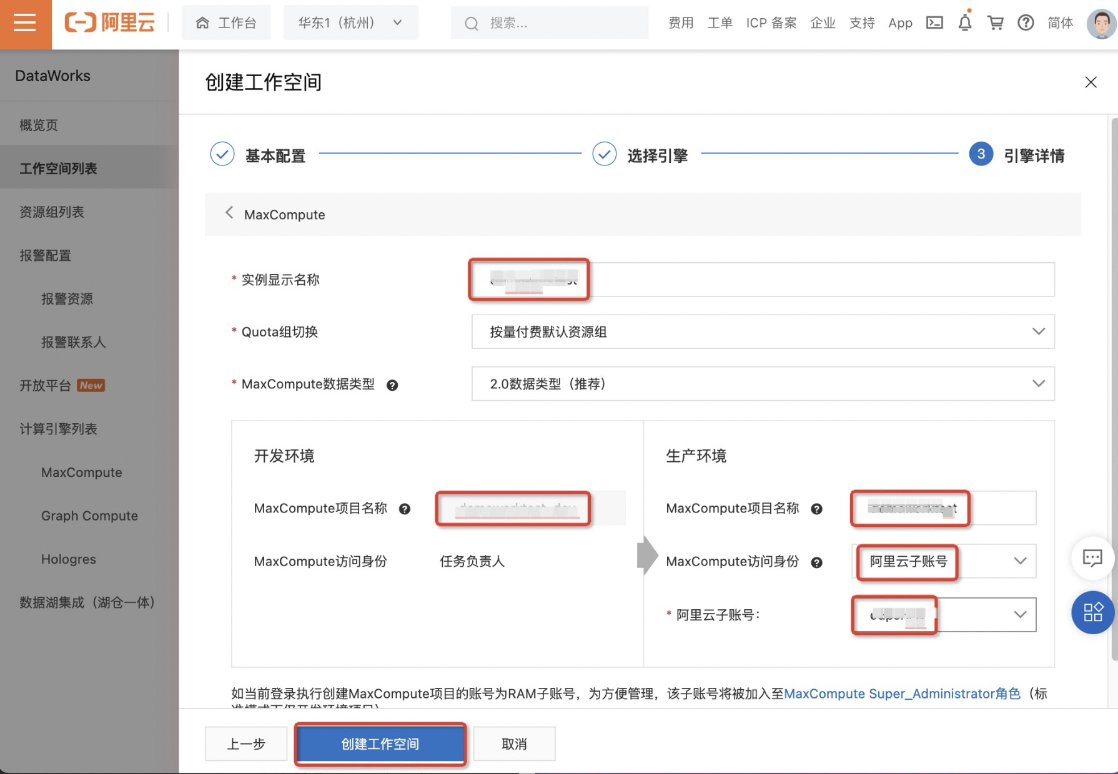Close the create workspace dialog
The width and height of the screenshot is (1118, 774).
(x=1091, y=82)
